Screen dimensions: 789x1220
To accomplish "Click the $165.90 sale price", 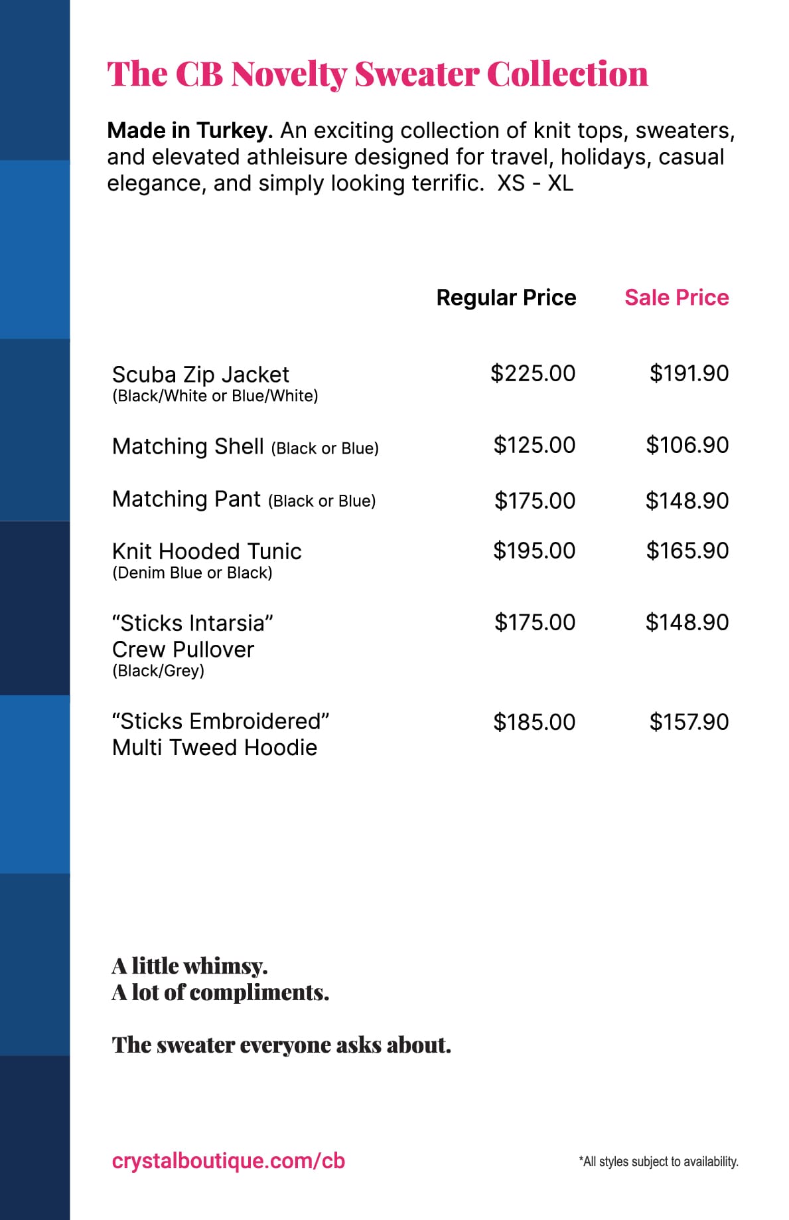I will coord(687,551).
